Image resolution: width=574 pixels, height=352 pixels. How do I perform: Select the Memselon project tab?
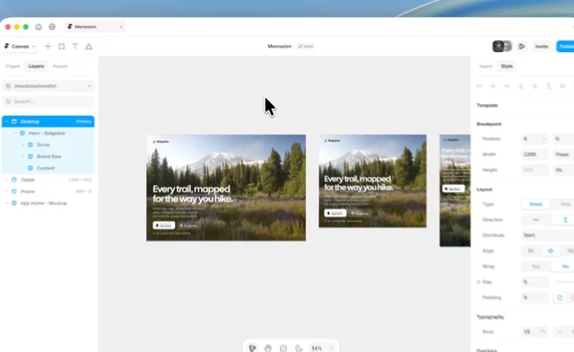coord(95,27)
